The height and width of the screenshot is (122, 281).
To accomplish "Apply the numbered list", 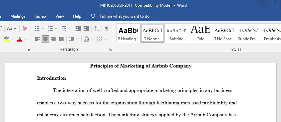I will 50,29.
